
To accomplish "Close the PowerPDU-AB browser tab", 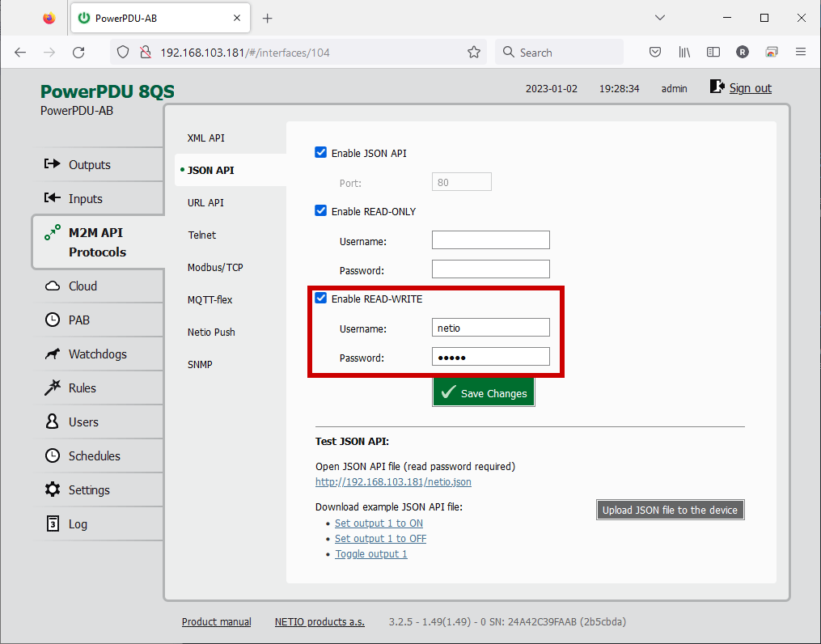I will [x=237, y=18].
